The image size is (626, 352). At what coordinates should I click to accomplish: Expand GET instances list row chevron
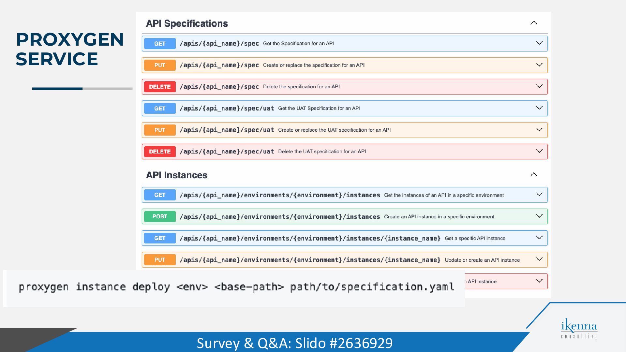539,195
